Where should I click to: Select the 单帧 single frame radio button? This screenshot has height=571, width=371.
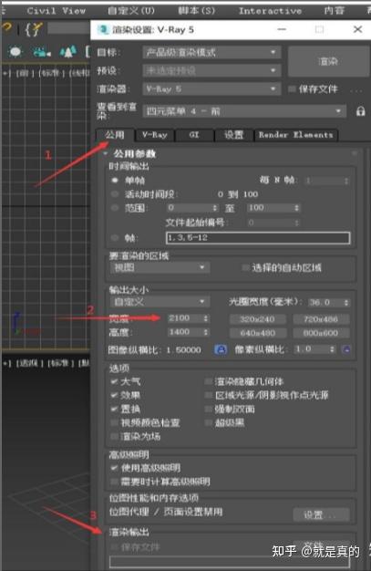(x=115, y=181)
